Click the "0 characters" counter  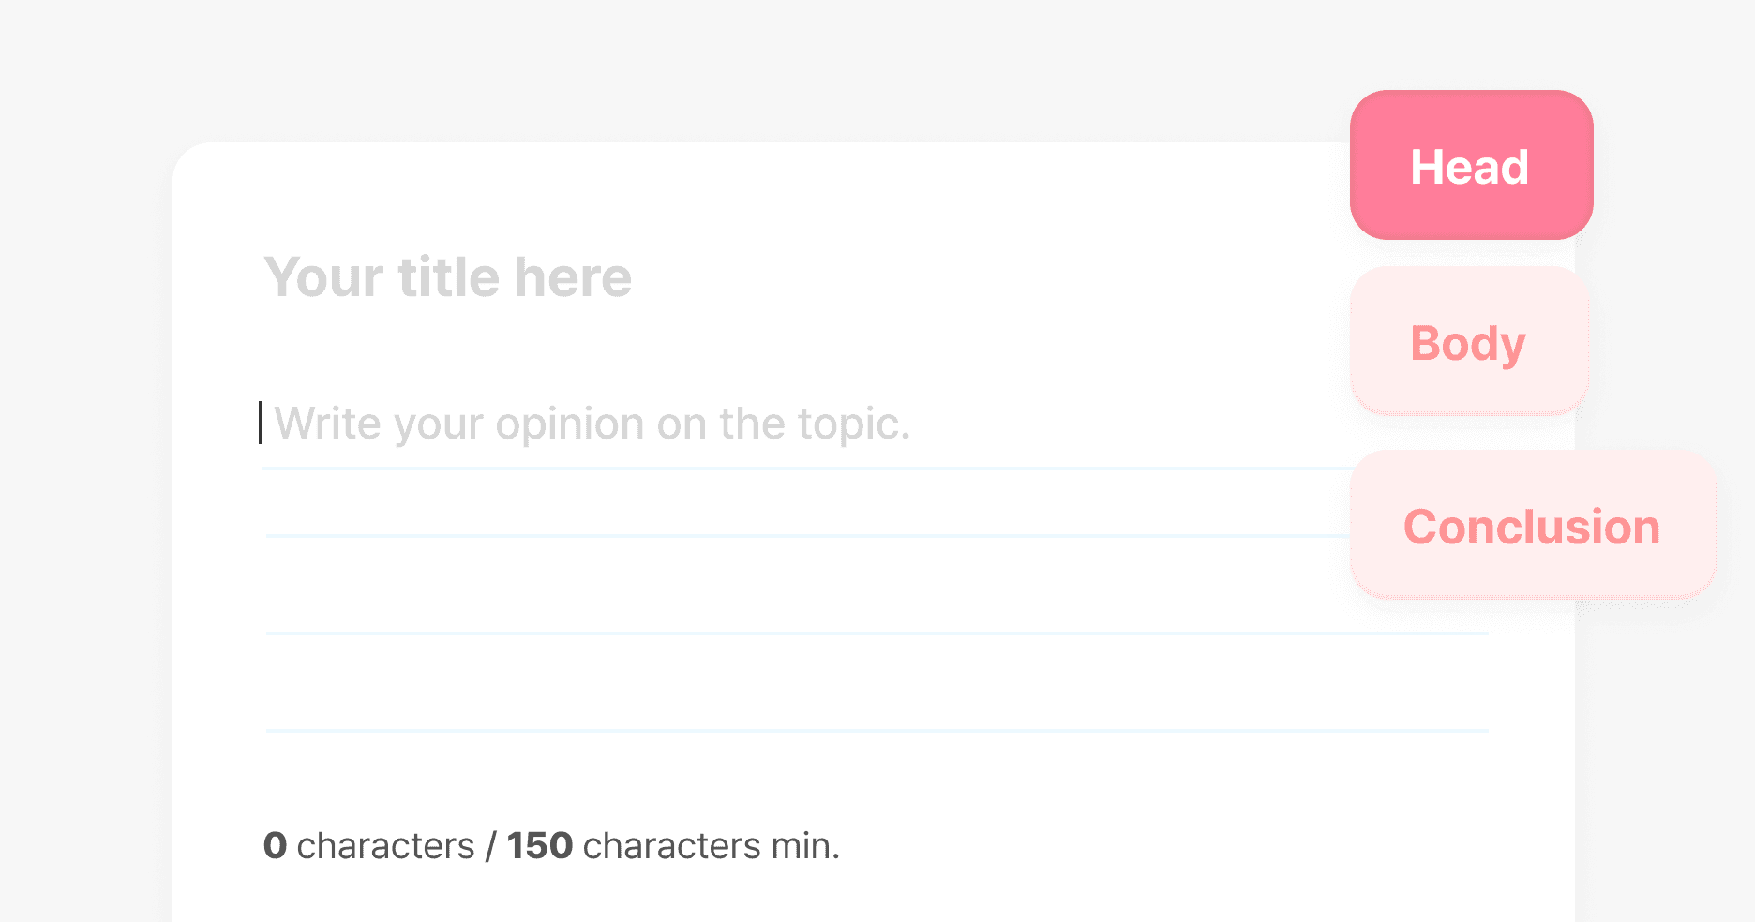click(368, 845)
